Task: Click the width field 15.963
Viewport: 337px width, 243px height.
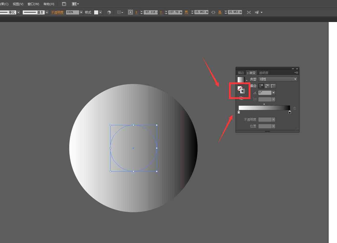Action: [x=201, y=12]
